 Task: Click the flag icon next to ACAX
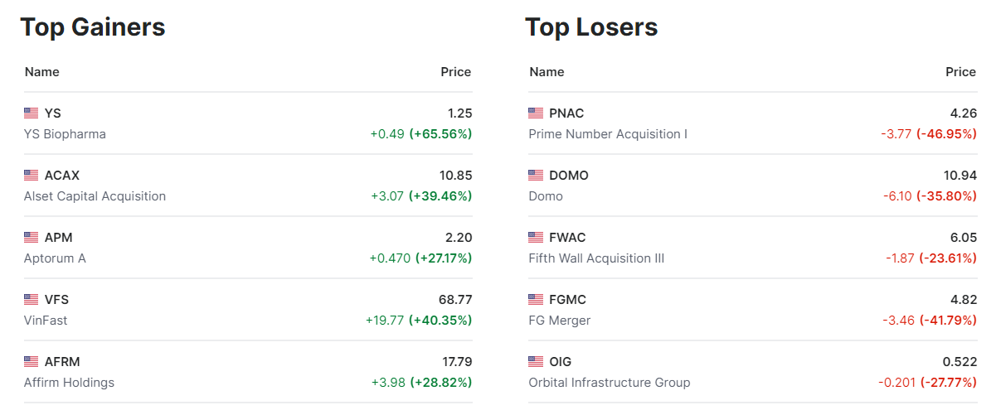(32, 176)
